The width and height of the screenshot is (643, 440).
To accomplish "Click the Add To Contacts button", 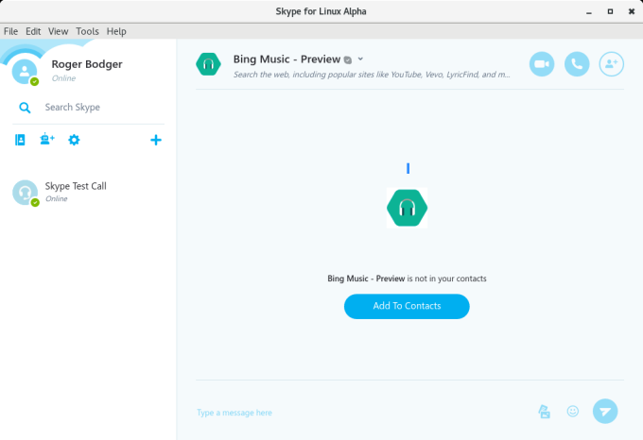I will coord(407,306).
